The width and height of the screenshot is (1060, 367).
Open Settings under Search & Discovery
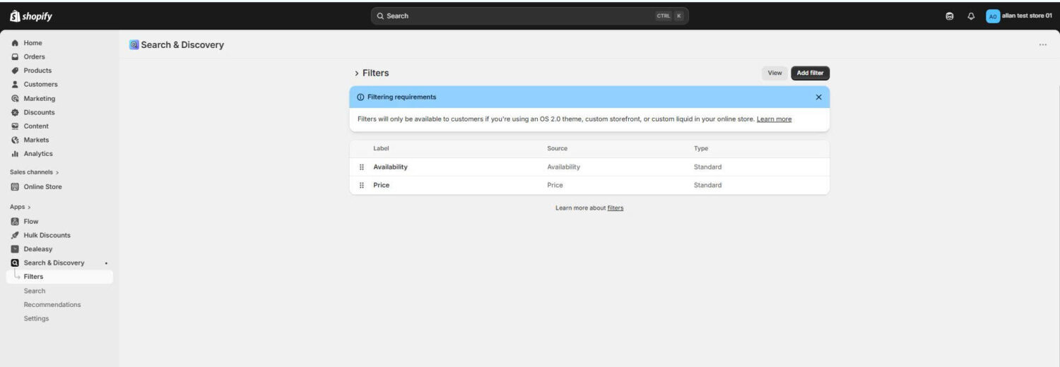tap(37, 318)
